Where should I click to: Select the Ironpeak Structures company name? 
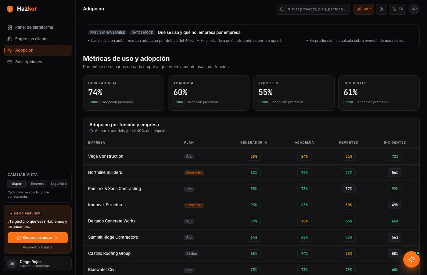107,205
